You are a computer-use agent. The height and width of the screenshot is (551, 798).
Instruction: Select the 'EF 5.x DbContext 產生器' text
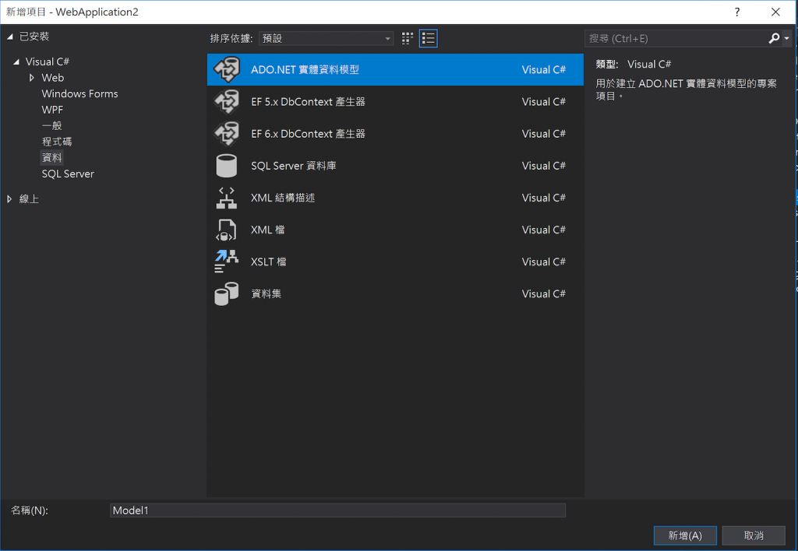click(308, 102)
